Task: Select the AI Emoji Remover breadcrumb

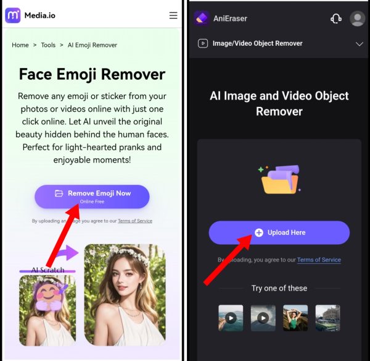Action: coord(92,45)
